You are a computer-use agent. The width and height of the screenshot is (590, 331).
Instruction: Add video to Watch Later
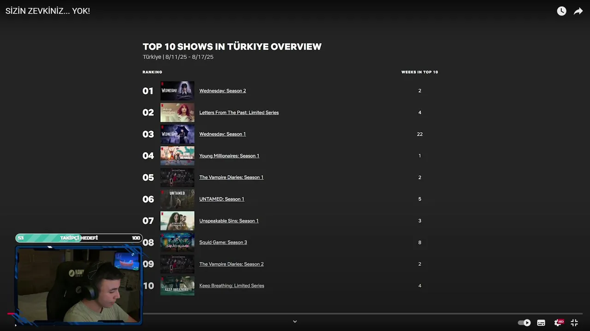tap(561, 11)
